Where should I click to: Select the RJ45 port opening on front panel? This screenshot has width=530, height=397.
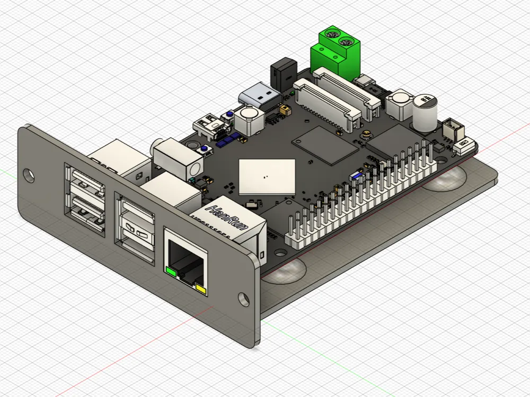coord(185,262)
